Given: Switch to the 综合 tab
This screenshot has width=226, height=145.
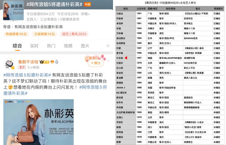Looking at the screenshot, I should point(17,46).
